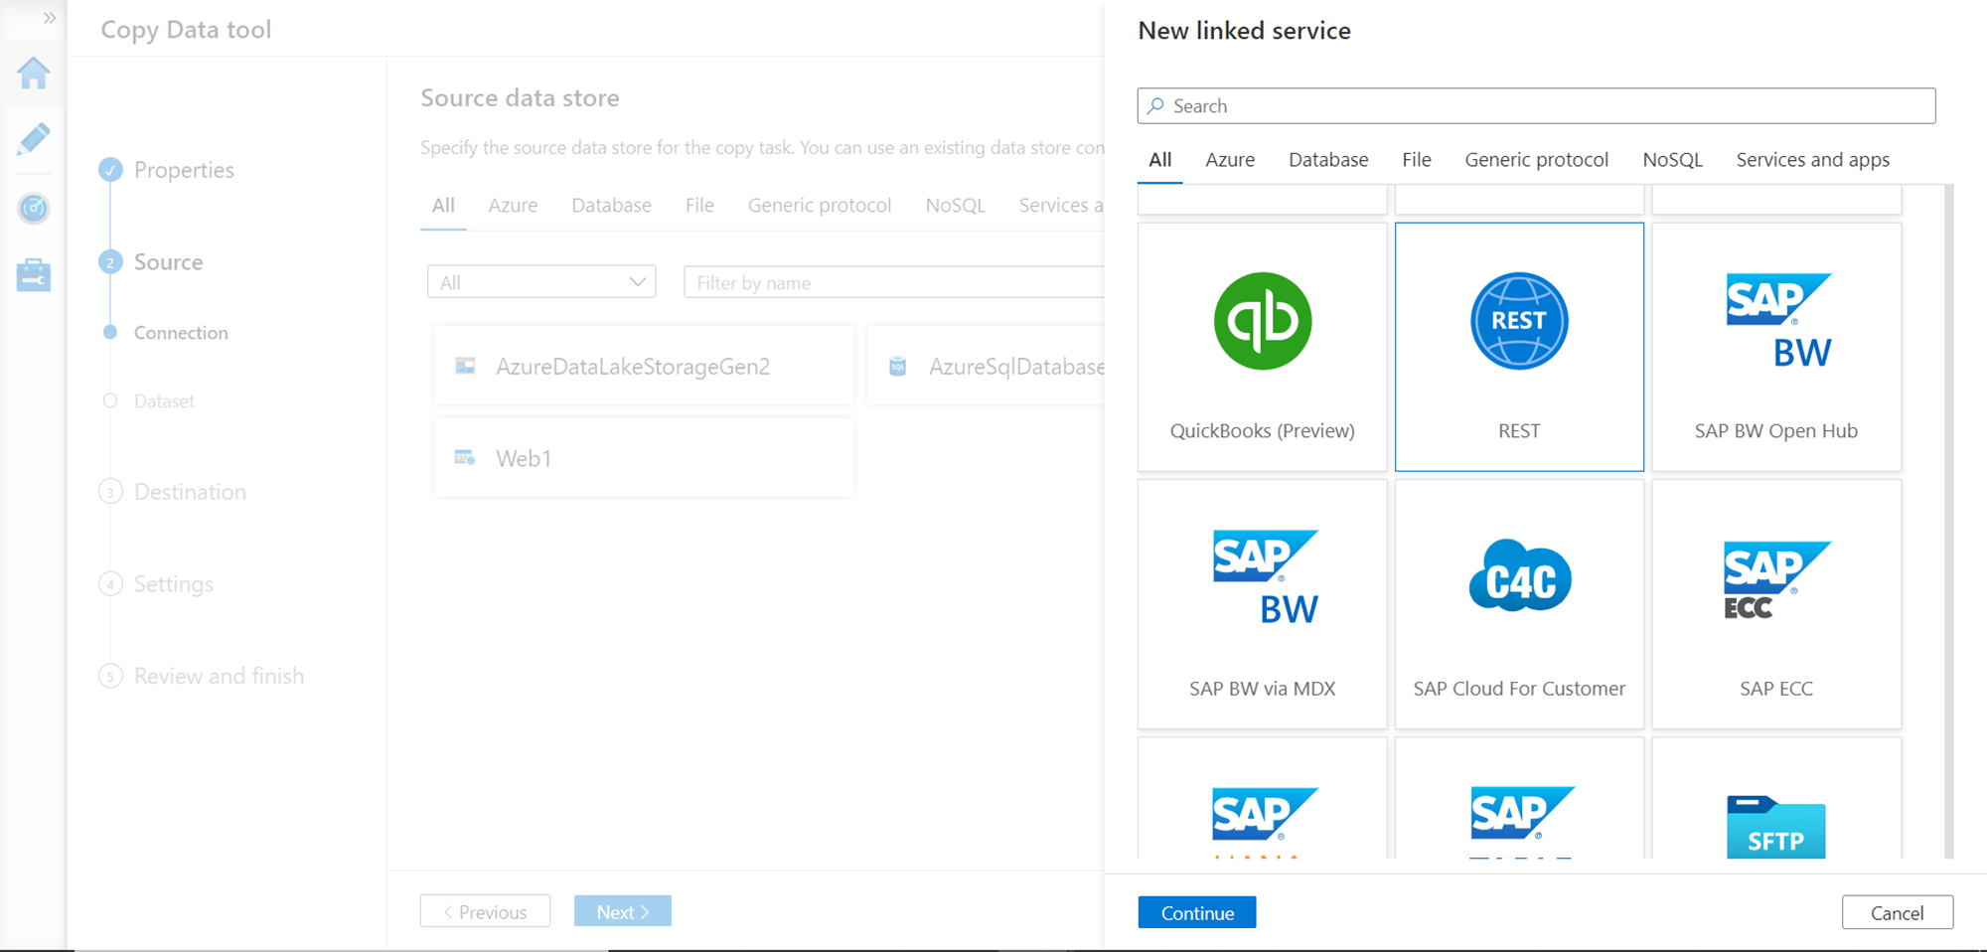Select the REST connector tile
Viewport: 1987px width, 952px height.
click(x=1519, y=347)
